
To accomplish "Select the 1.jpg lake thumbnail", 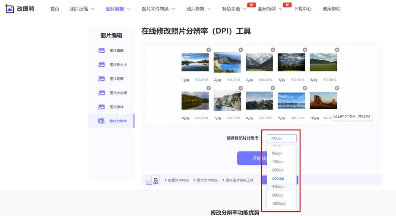I will click(x=195, y=62).
